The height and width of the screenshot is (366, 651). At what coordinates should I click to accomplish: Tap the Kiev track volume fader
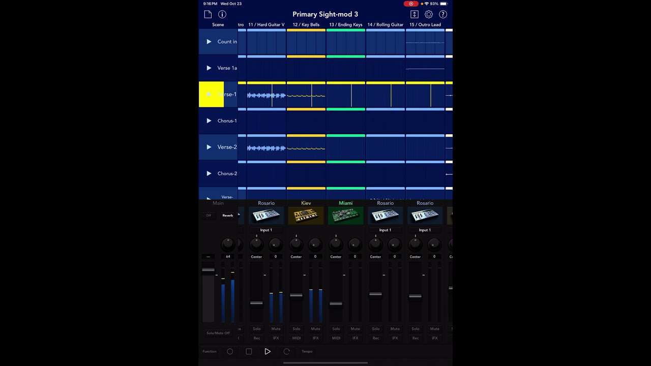click(x=296, y=295)
